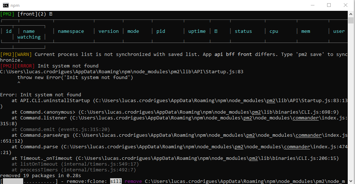Viewport: 355px width, 184px height.
Task: Click the 'remove:fclone:' text
Action: point(87,181)
